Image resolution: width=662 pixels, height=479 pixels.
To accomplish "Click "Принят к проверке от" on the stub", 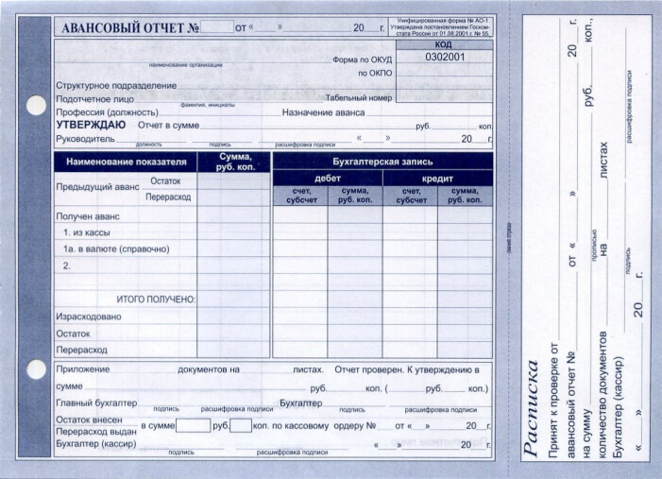I will coord(553,401).
